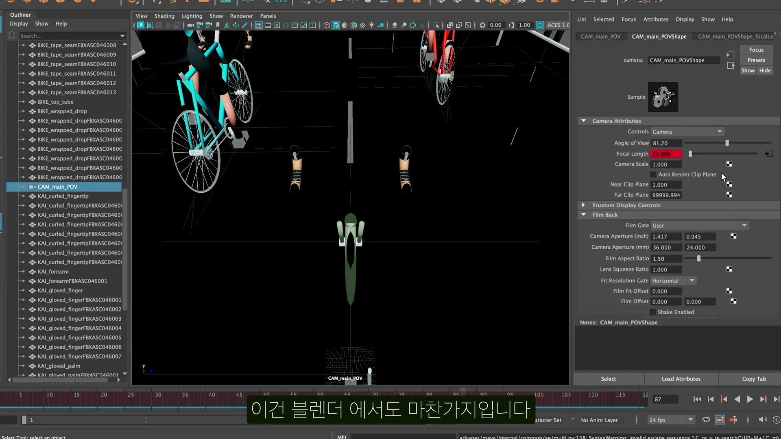Viewport: 781px width, 439px height.
Task: Expand Frustum Display Controls section
Action: [583, 205]
